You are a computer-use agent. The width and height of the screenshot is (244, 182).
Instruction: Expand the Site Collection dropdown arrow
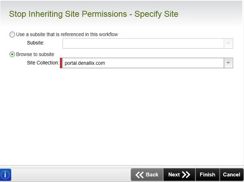tap(228, 63)
